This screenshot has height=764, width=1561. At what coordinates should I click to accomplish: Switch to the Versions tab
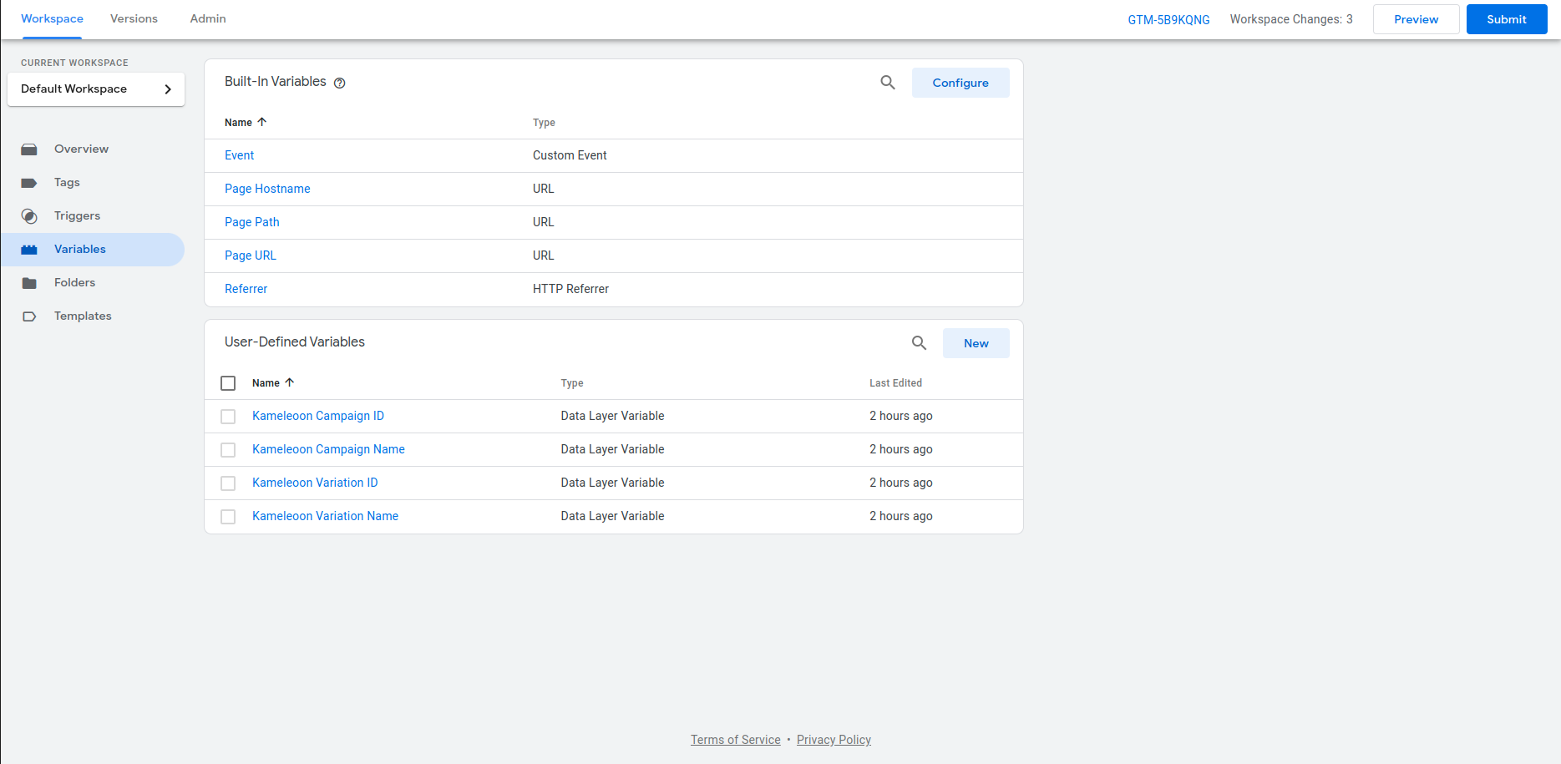coord(134,18)
